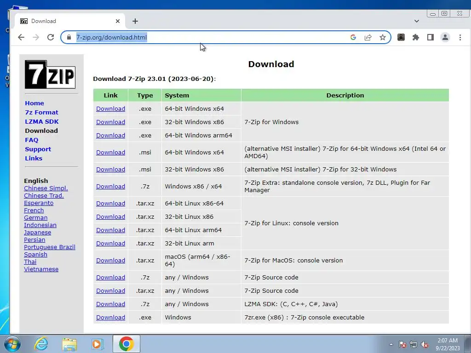Download the .msi for 32-bit Windows x86
471x353 pixels.
pyautogui.click(x=110, y=169)
